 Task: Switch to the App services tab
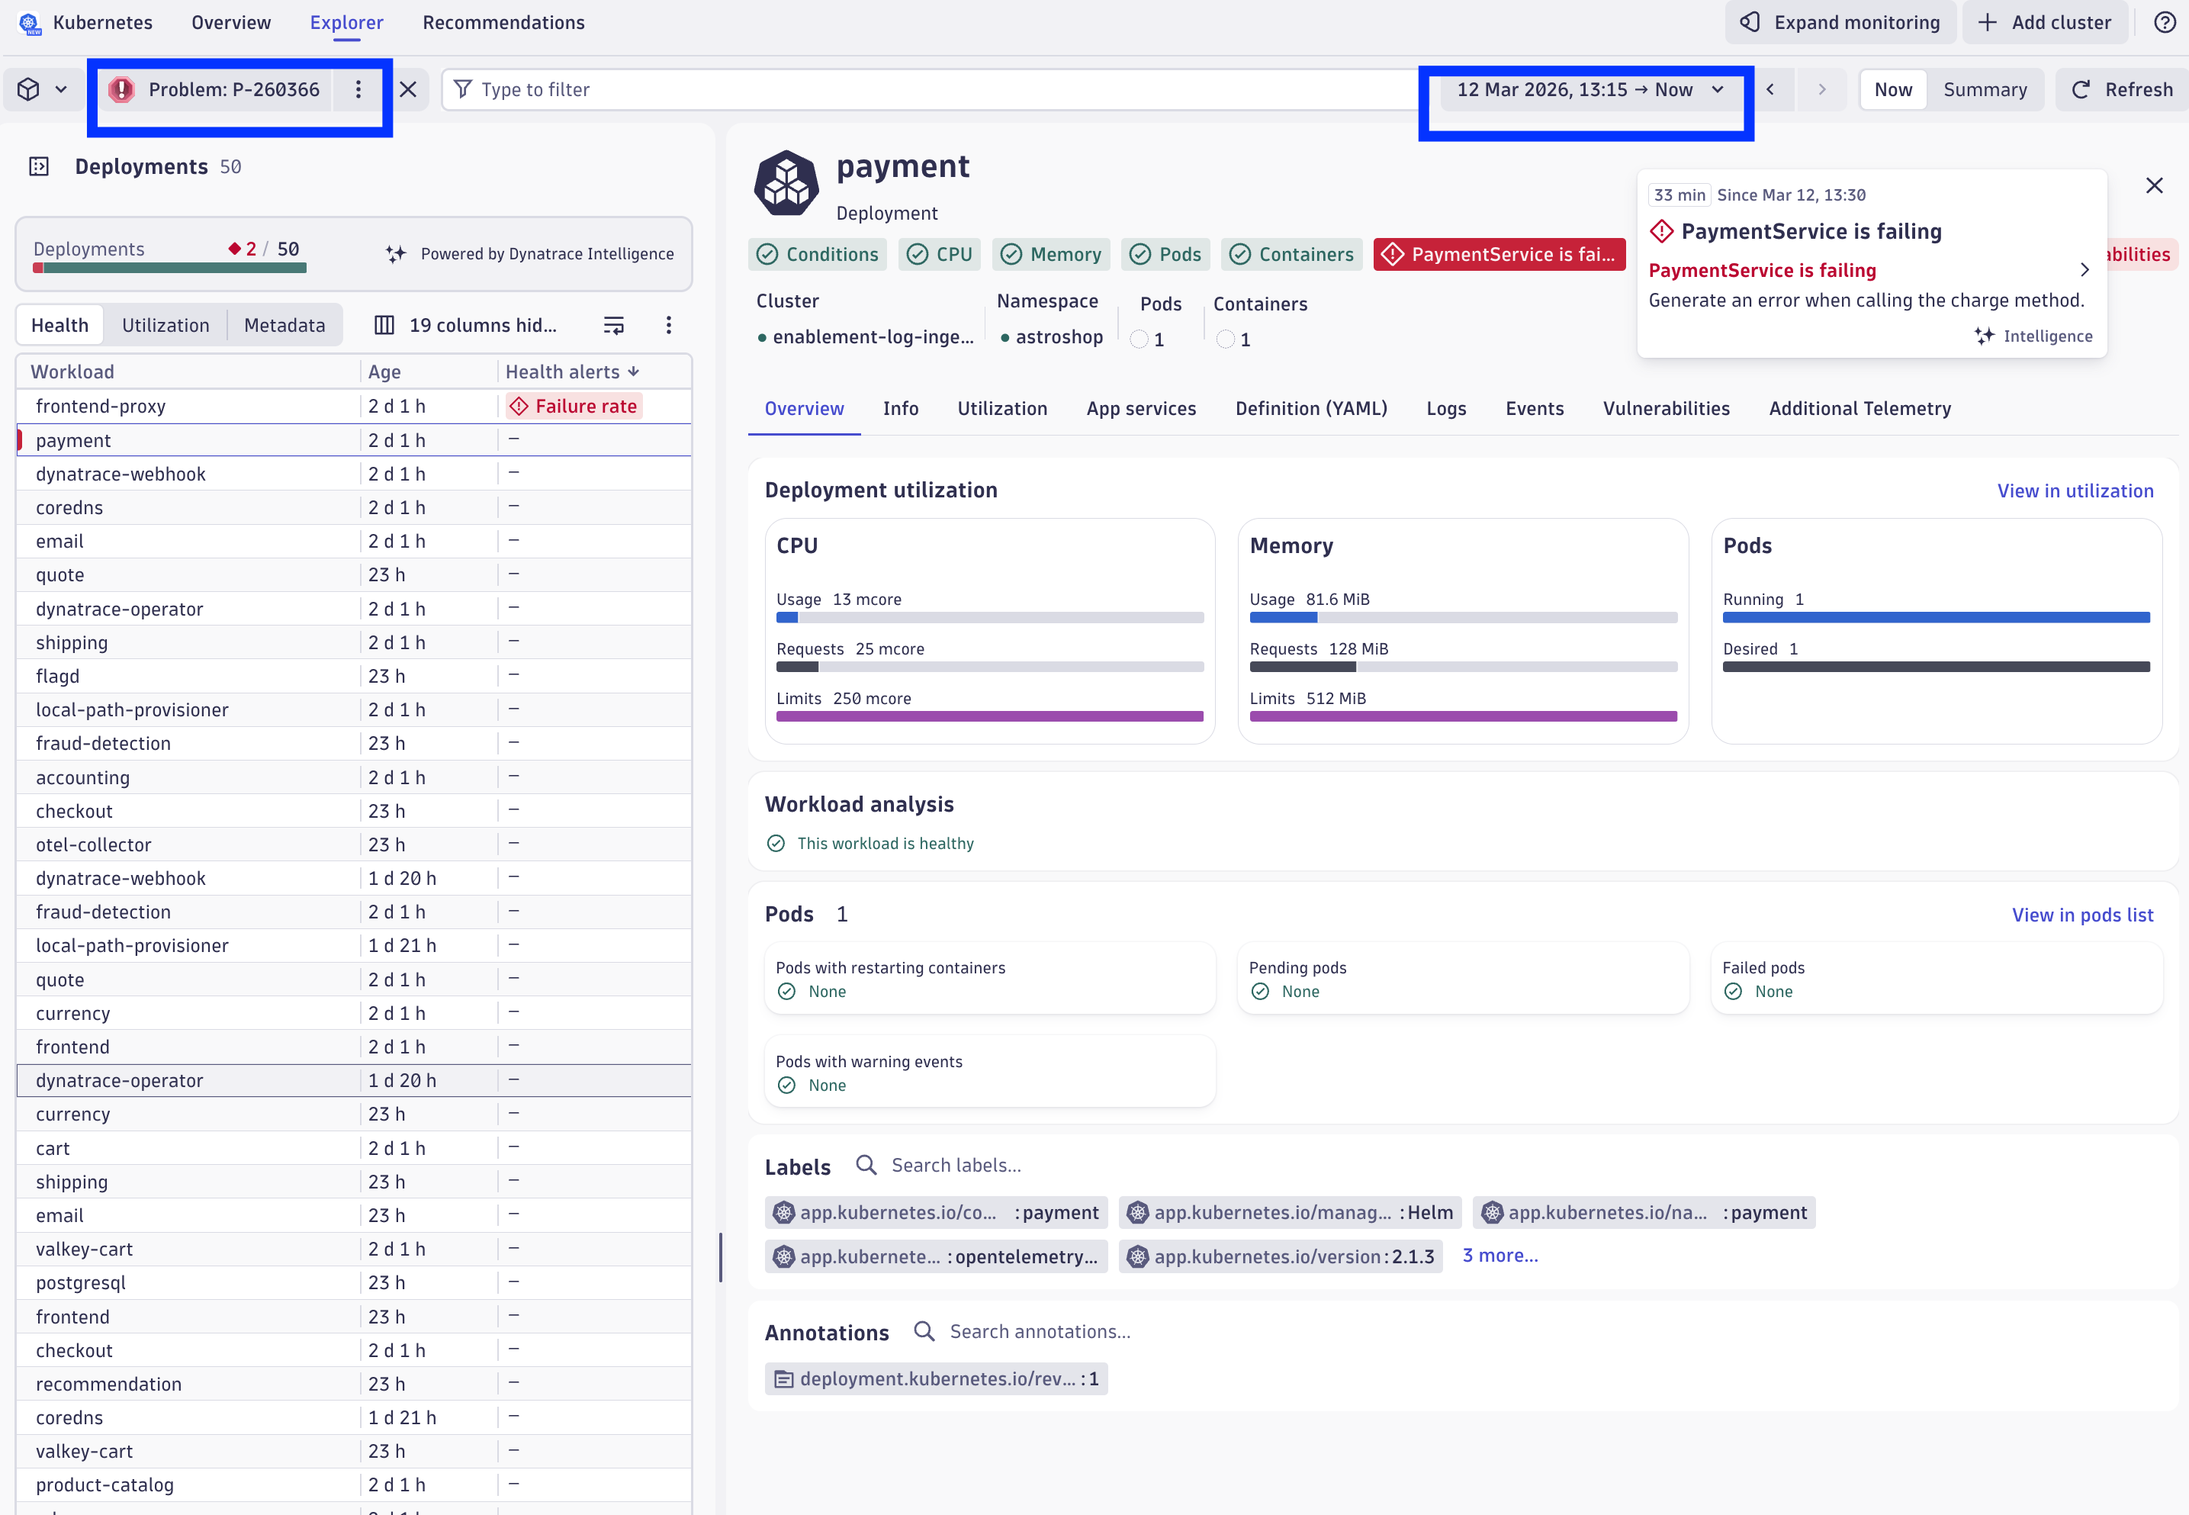click(x=1142, y=409)
